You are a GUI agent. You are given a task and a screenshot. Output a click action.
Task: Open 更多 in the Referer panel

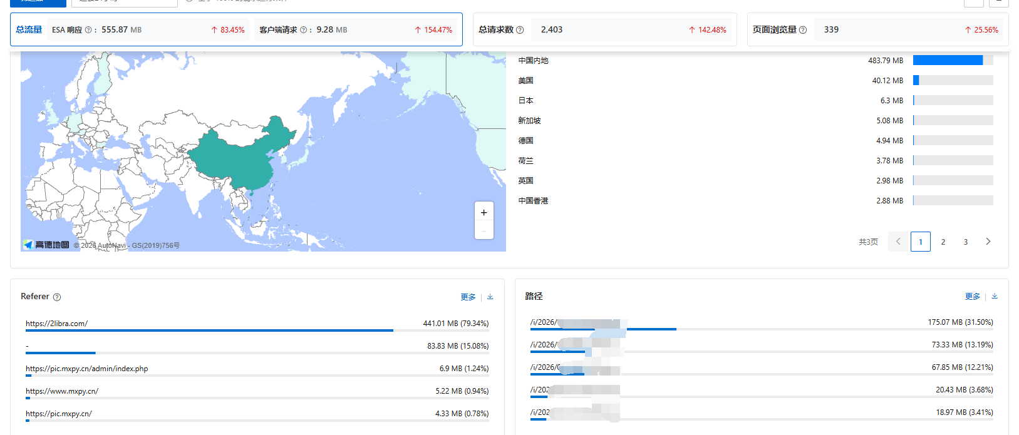click(x=468, y=297)
